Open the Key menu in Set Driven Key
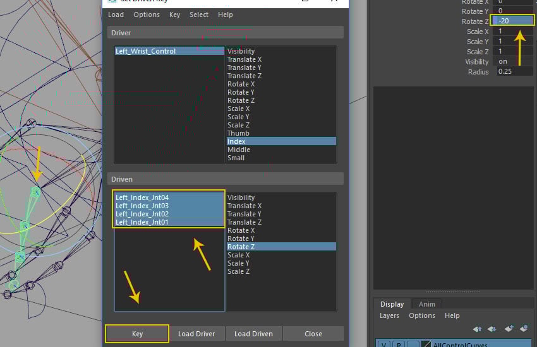Image resolution: width=537 pixels, height=347 pixels. pos(174,15)
